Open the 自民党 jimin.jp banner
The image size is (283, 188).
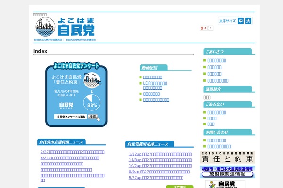pos(225,184)
